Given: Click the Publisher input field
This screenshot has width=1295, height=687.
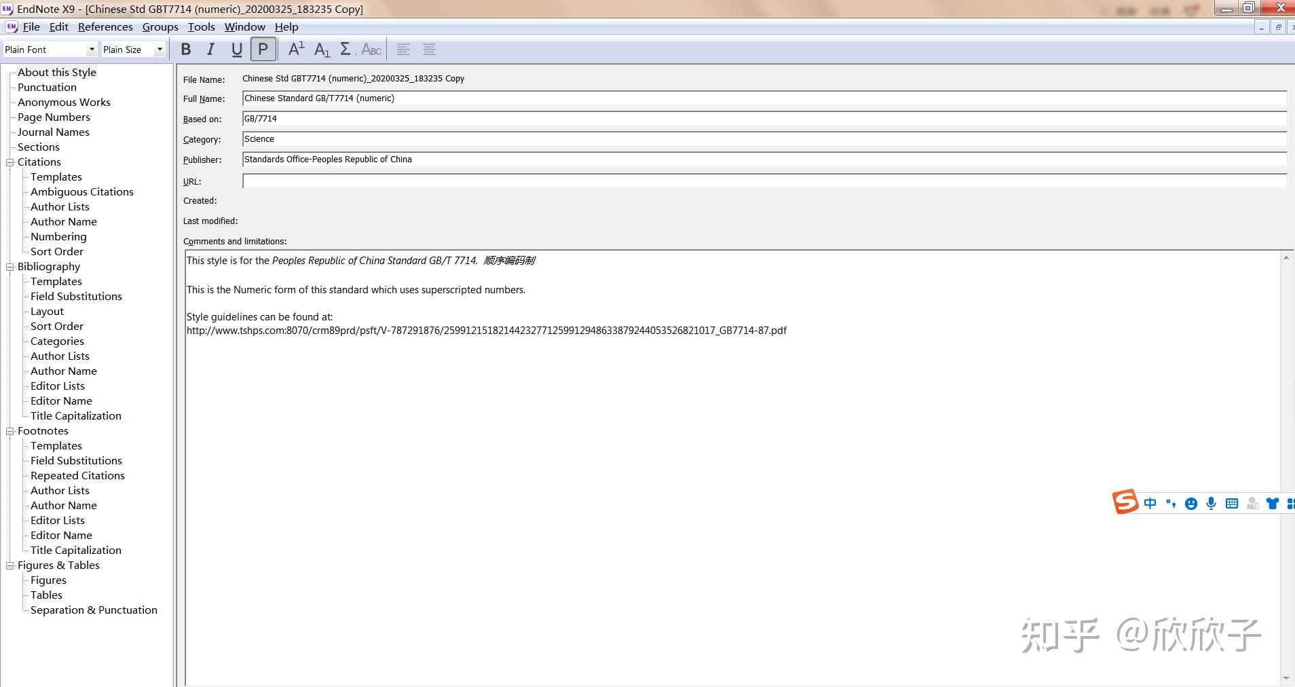Looking at the screenshot, I should [x=764, y=160].
